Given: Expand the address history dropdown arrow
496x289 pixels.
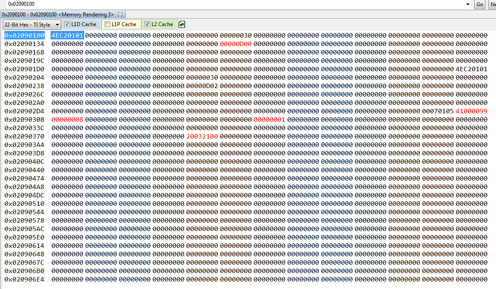Looking at the screenshot, I should 468,4.
